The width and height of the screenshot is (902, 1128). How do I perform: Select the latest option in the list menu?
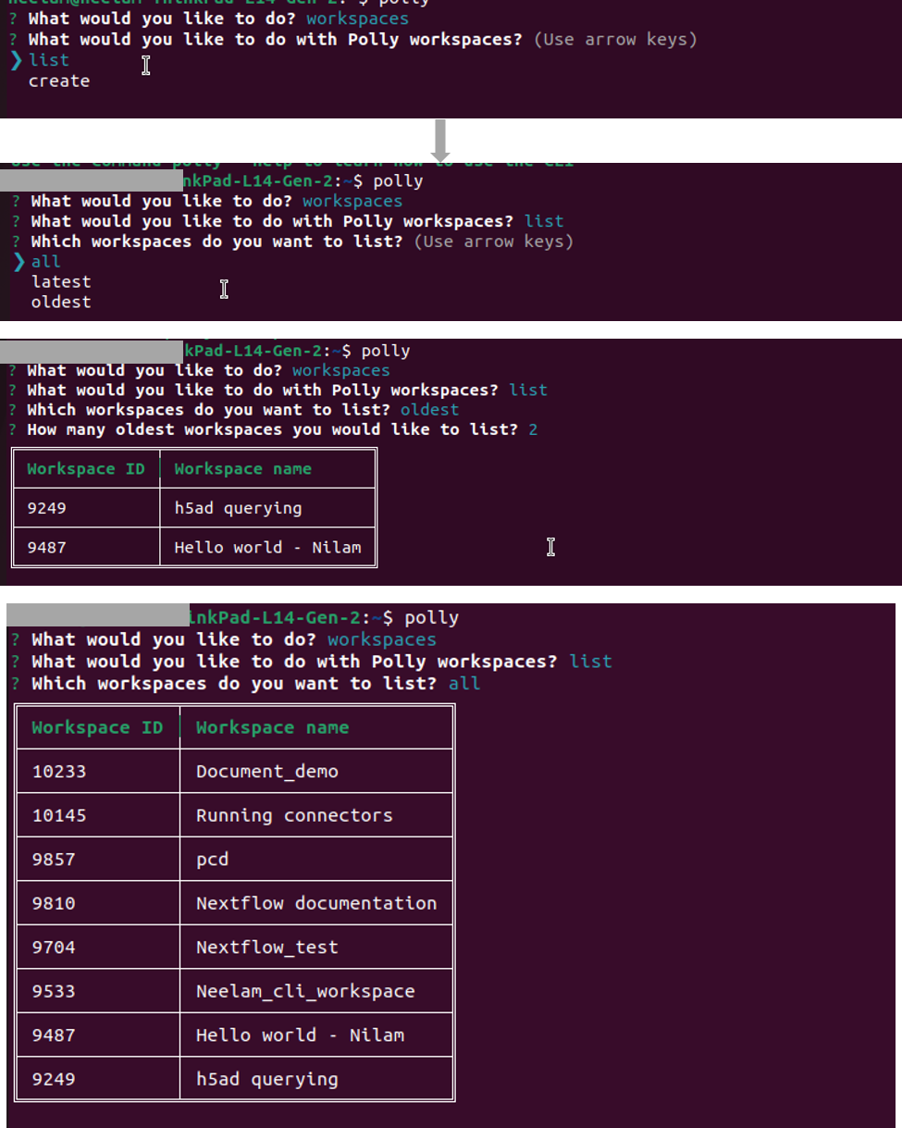[x=61, y=281]
